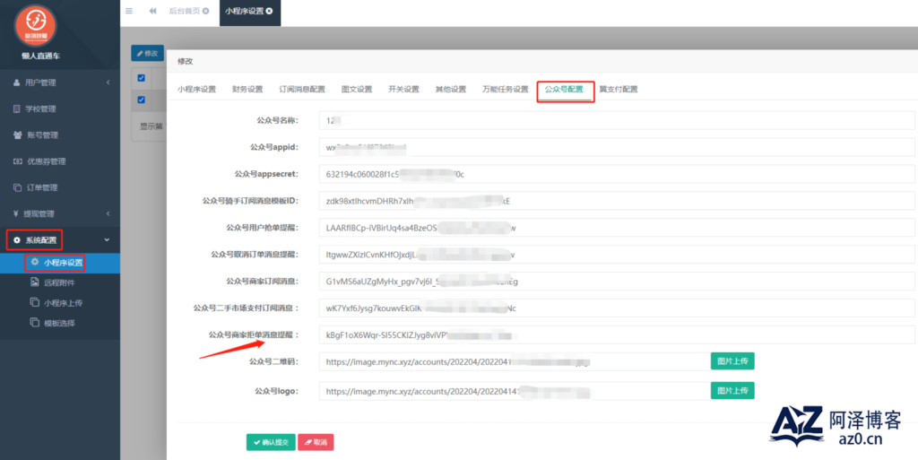
Task: Switch to the 财务设置 tab
Action: tap(247, 90)
